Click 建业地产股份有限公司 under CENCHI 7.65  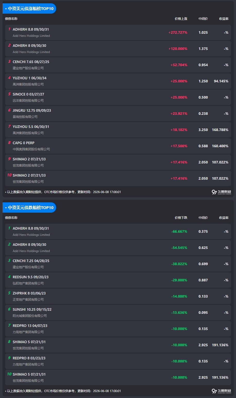click(x=28, y=68)
